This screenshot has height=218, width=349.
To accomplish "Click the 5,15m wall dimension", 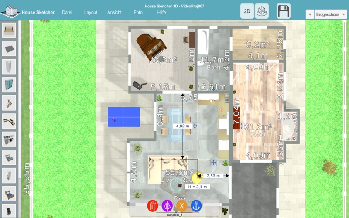I will pyautogui.click(x=163, y=87).
